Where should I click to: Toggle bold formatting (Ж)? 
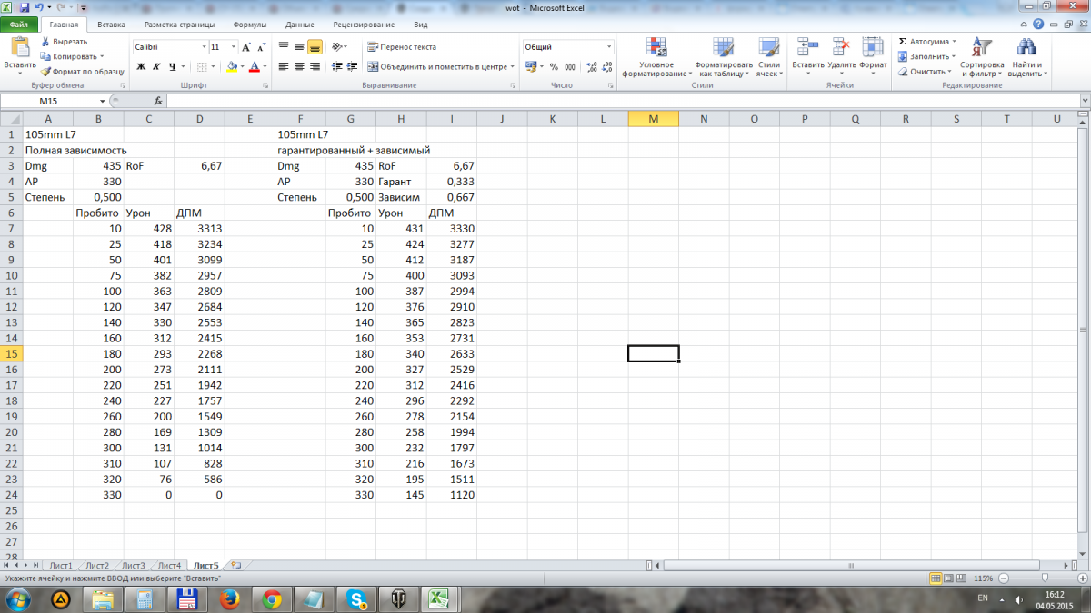141,66
